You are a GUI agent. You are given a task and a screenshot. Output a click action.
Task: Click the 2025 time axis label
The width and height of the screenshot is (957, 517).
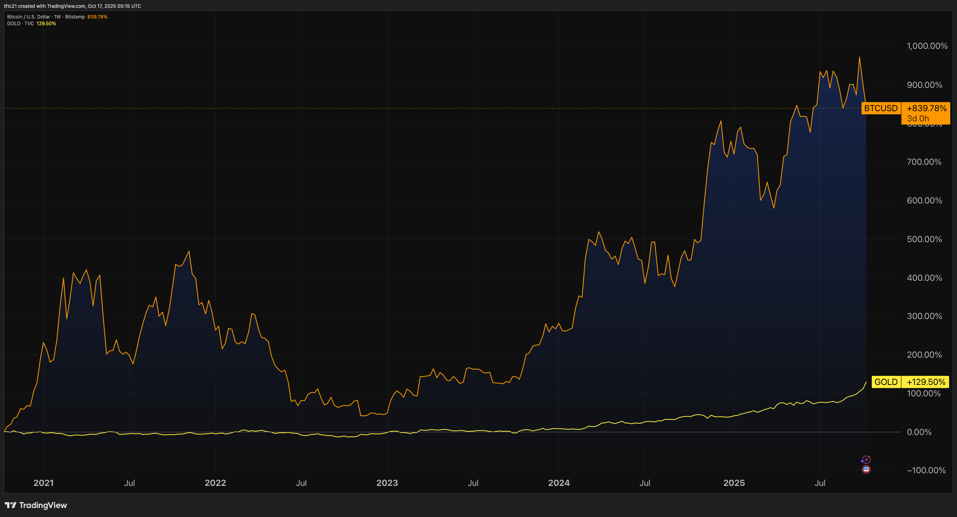pyautogui.click(x=734, y=483)
